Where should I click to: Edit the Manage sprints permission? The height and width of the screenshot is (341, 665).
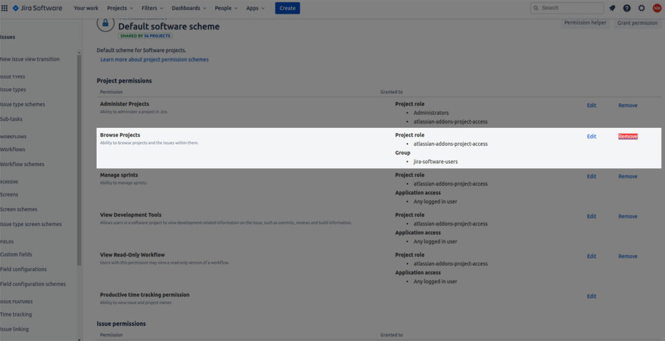point(592,177)
